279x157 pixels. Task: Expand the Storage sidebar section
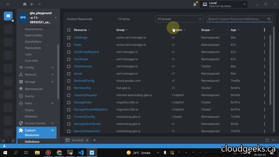[x=52, y=82]
